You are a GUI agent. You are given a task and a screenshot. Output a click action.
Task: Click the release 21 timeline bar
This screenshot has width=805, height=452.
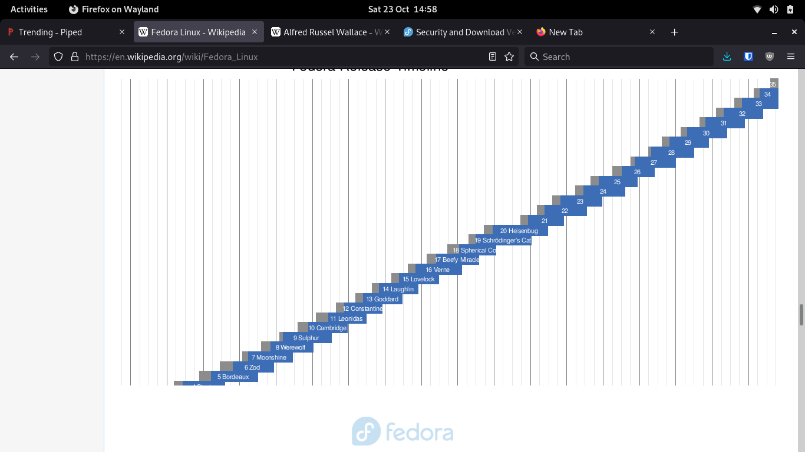(546, 221)
